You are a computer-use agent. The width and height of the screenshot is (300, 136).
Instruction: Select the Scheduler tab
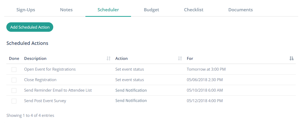108,10
